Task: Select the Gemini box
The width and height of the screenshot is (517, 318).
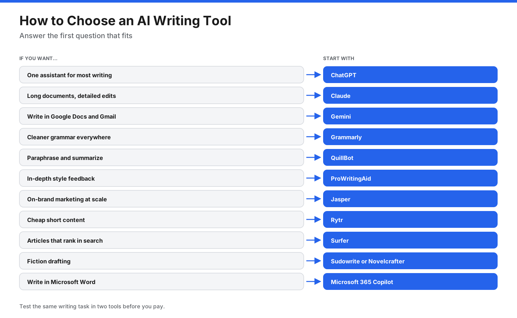Action: (410, 116)
